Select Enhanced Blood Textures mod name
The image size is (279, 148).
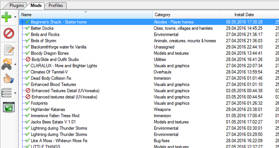pos(53,84)
